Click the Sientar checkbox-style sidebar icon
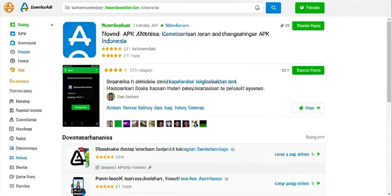 click(x=11, y=167)
